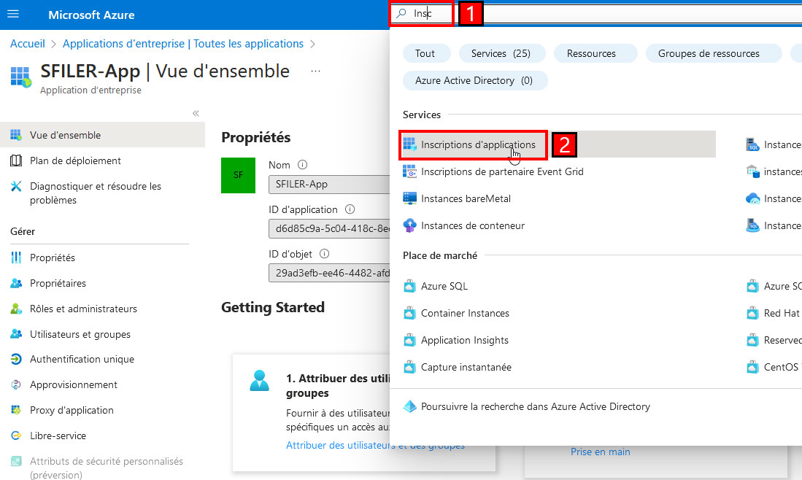This screenshot has width=802, height=480.
Task: Click the search magnifier icon
Action: [x=401, y=13]
